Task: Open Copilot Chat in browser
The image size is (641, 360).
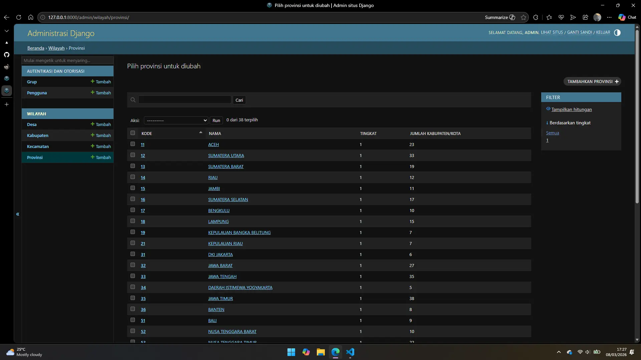Action: [627, 17]
